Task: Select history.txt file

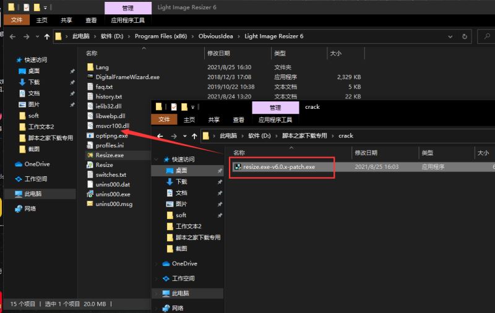Action: click(x=104, y=96)
